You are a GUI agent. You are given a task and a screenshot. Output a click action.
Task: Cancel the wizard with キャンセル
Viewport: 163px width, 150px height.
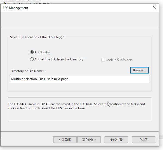(116, 140)
